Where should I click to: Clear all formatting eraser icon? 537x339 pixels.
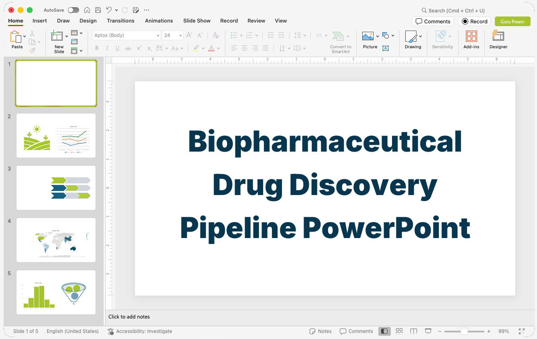coord(216,35)
